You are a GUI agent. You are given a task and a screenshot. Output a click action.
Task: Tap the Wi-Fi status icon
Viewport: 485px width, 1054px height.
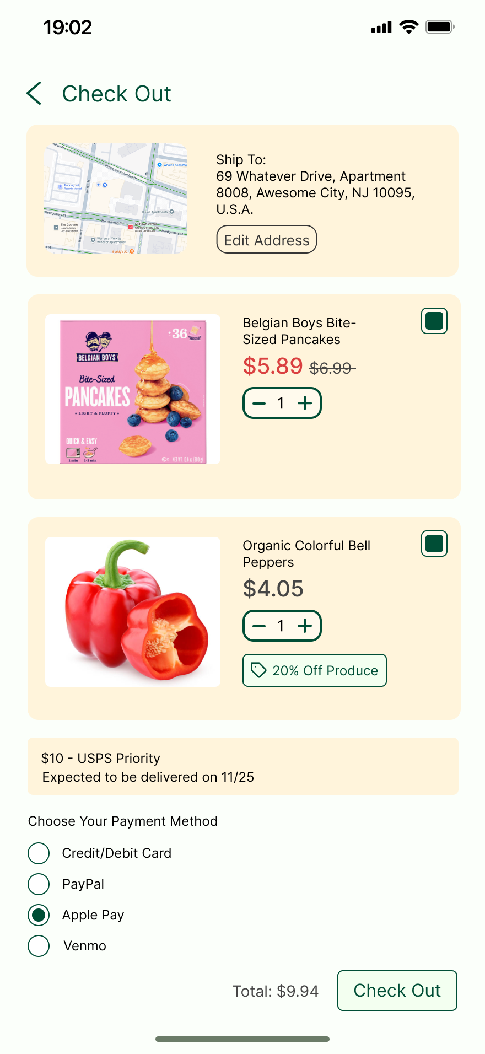tap(408, 27)
